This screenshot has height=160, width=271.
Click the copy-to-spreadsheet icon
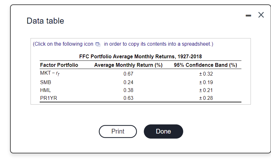pos(98,44)
